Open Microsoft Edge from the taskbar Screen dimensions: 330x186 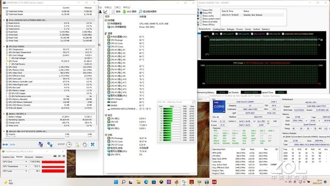[x=146, y=182]
